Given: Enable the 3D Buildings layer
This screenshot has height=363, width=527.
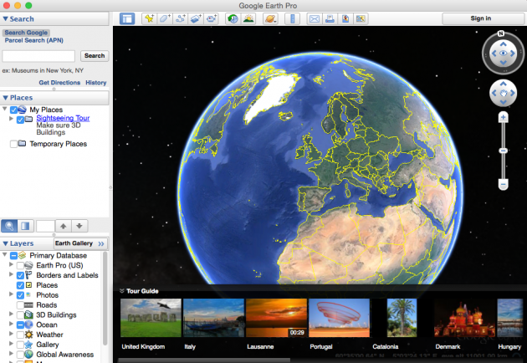Looking at the screenshot, I should [21, 315].
